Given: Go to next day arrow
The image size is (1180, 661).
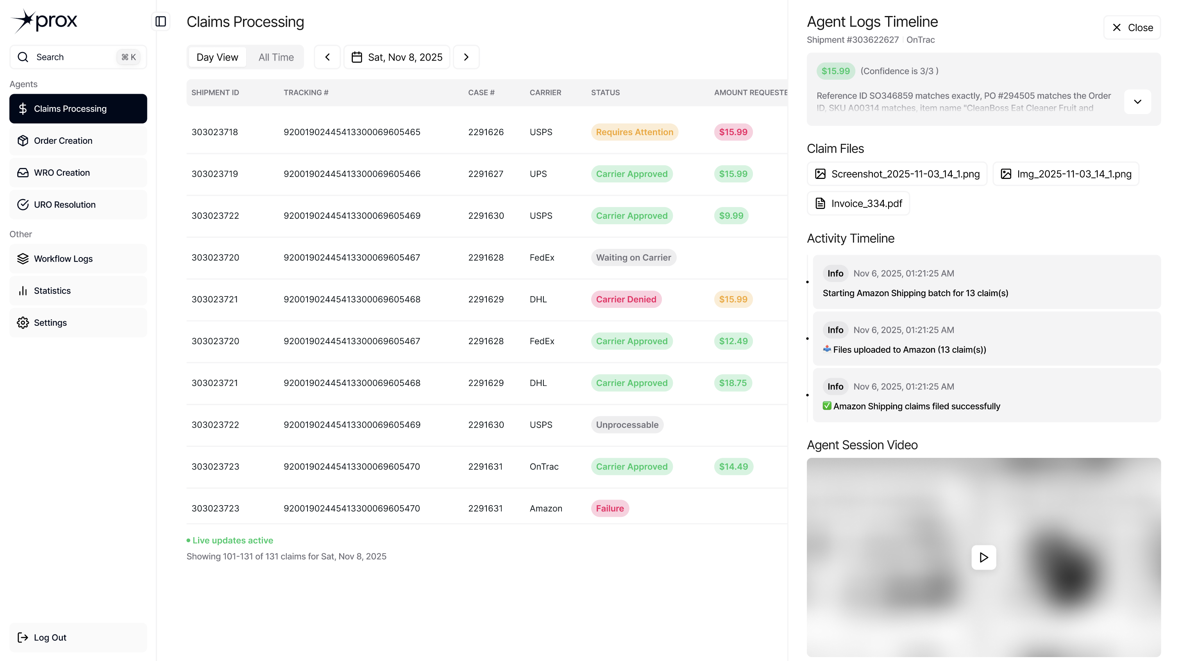Looking at the screenshot, I should (x=466, y=57).
